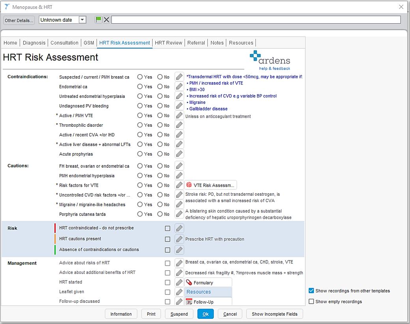Tick Leaflet given checkbox
Screen dimensions: 410x324
168,292
